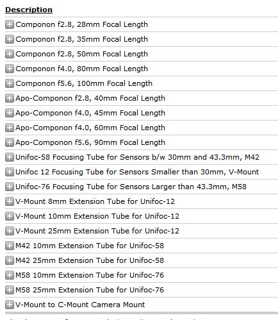
Task: Click plus icon next to Componon f4.0, 80mm
Action: tap(10, 69)
